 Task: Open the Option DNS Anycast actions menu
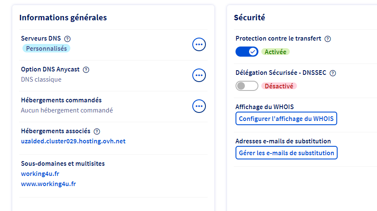coord(199,75)
